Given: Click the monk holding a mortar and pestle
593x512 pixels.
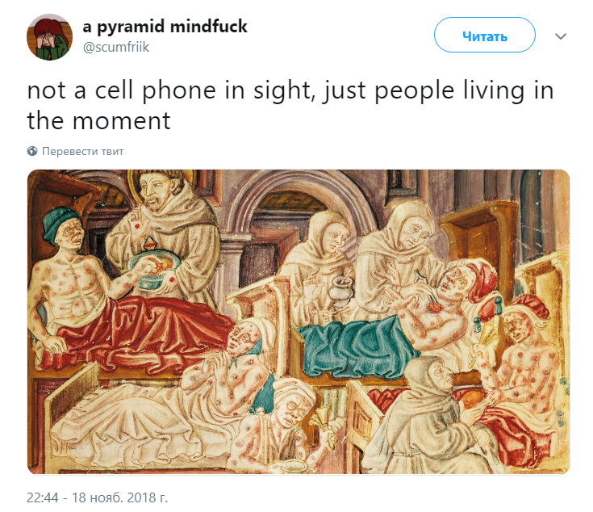Looking at the screenshot, I should (x=321, y=265).
